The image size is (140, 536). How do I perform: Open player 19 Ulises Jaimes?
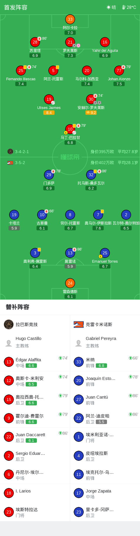pyautogui.click(x=49, y=100)
